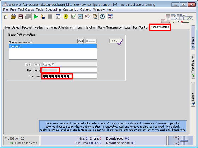The image size is (198, 148).
Task: Click the Errors: 0 counter
Action: click(x=95, y=138)
